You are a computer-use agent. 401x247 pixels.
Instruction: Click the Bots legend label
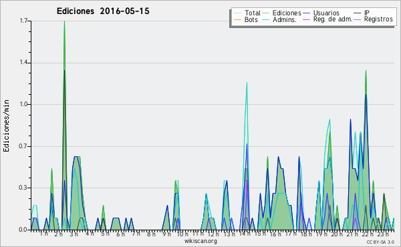251,19
